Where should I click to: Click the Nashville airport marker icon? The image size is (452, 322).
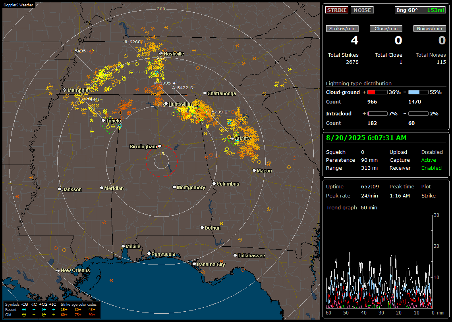(161, 54)
